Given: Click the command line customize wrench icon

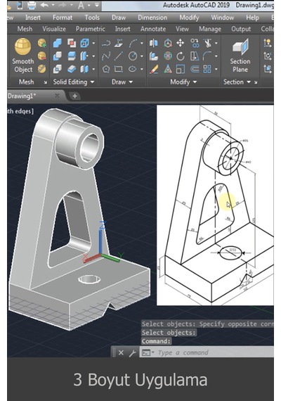Looking at the screenshot, I should (132, 352).
